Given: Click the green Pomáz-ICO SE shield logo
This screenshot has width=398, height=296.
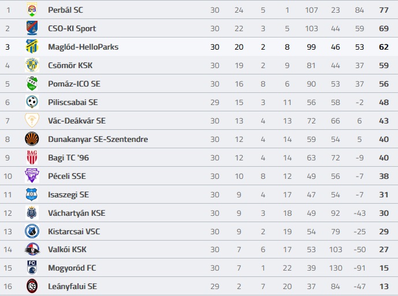Looking at the screenshot, I should click(x=32, y=84).
